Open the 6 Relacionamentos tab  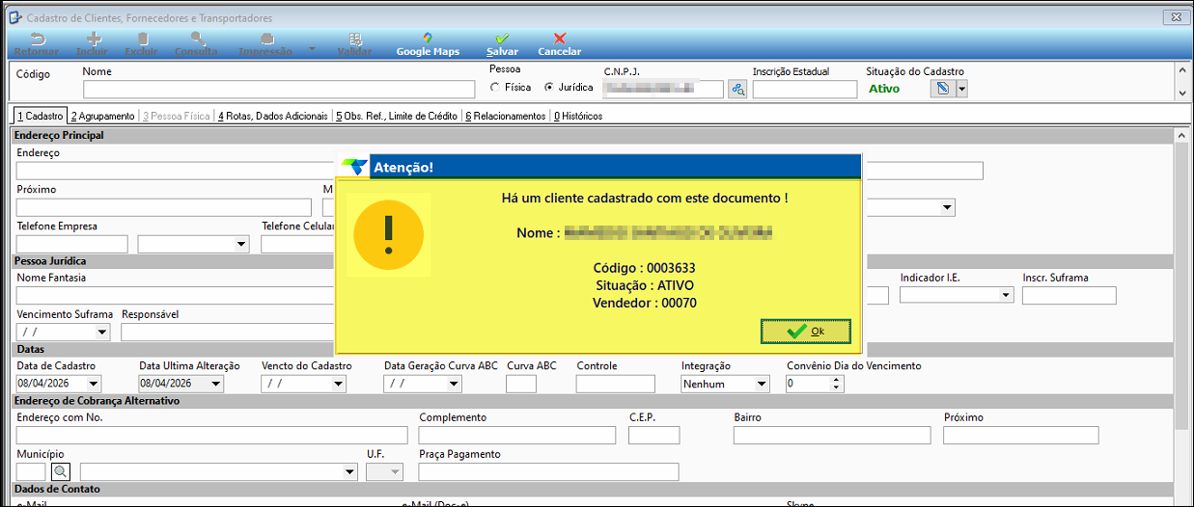coord(505,116)
